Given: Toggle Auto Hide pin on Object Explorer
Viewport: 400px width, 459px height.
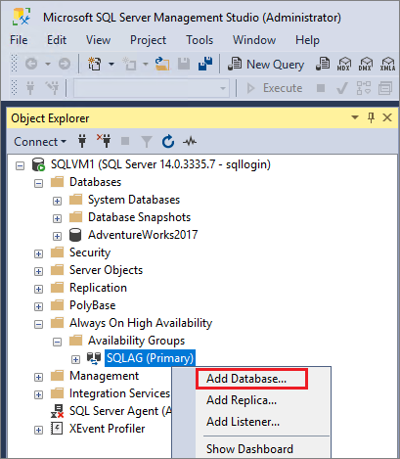Looking at the screenshot, I should point(371,117).
